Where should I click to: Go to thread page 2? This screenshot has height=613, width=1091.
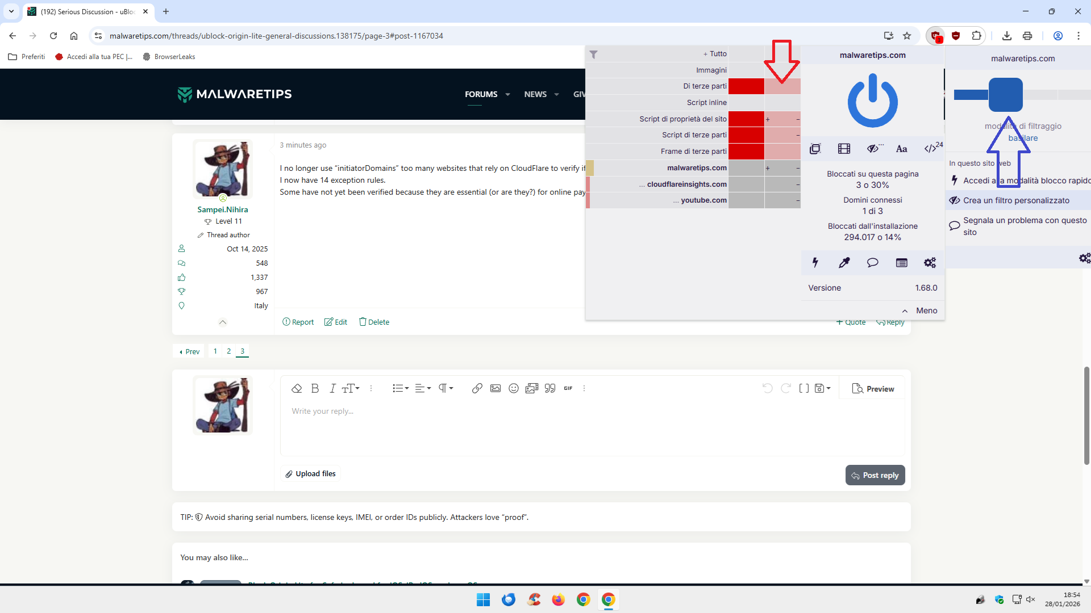[x=229, y=351]
